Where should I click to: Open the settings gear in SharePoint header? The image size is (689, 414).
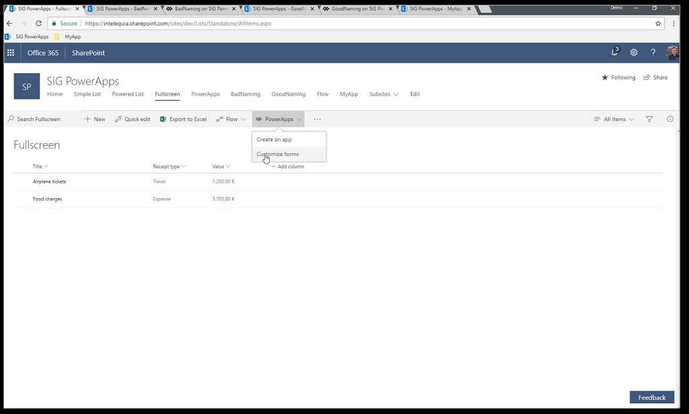click(634, 52)
